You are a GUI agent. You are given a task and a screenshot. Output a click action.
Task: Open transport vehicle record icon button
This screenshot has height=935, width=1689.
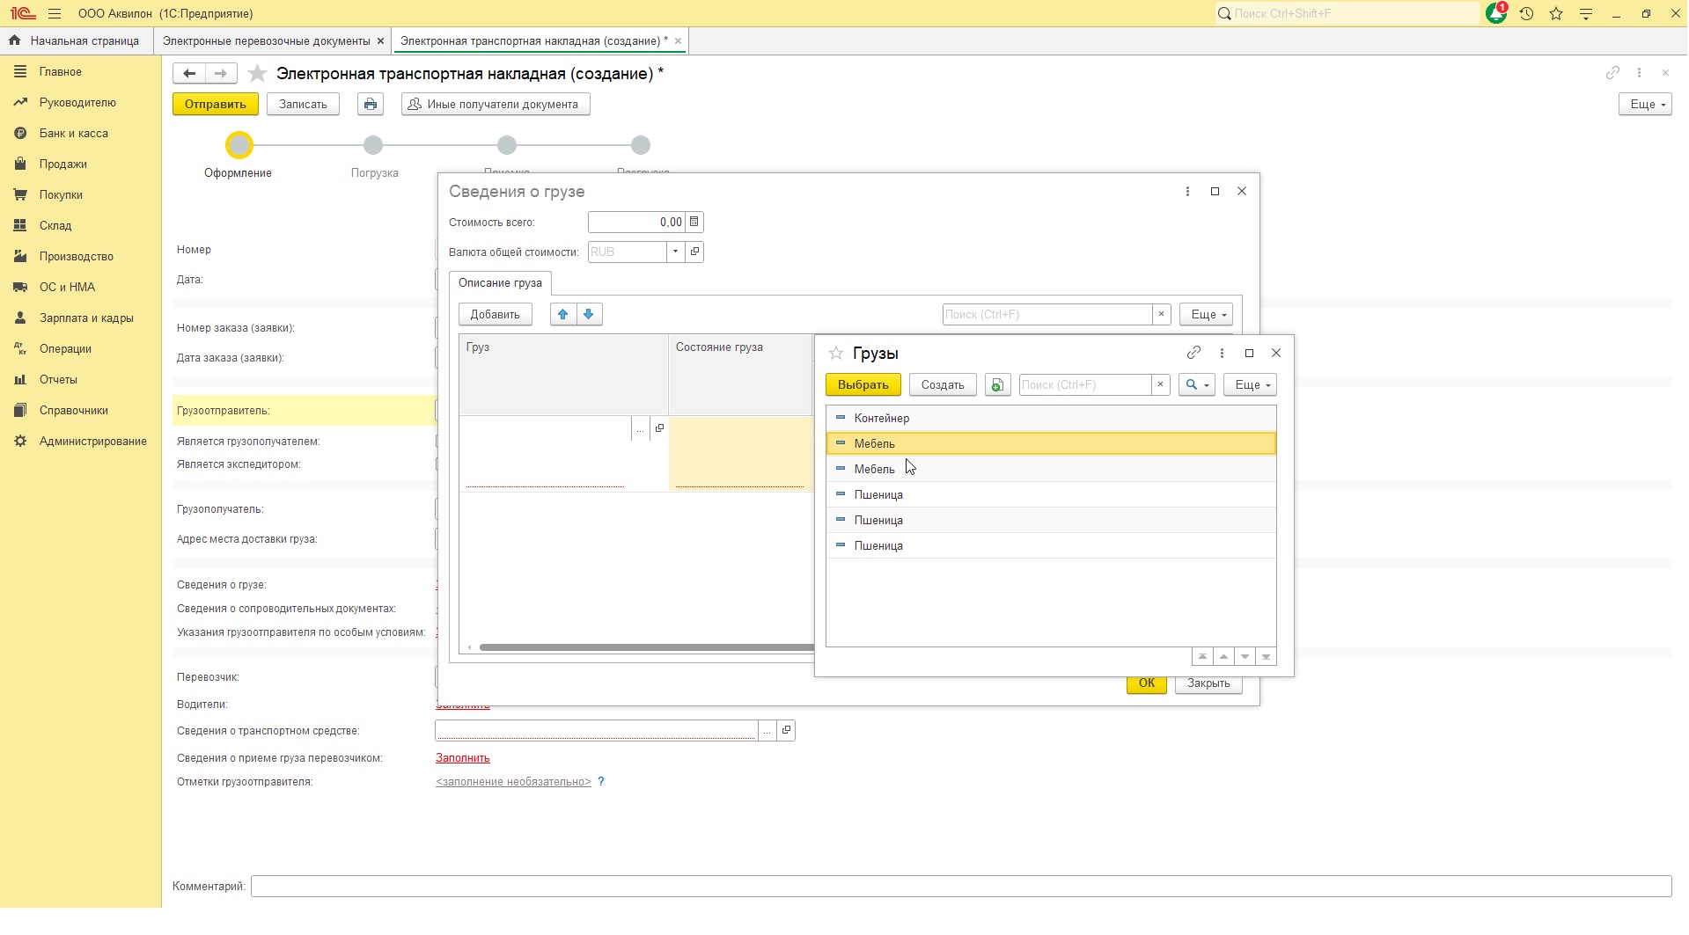point(787,731)
